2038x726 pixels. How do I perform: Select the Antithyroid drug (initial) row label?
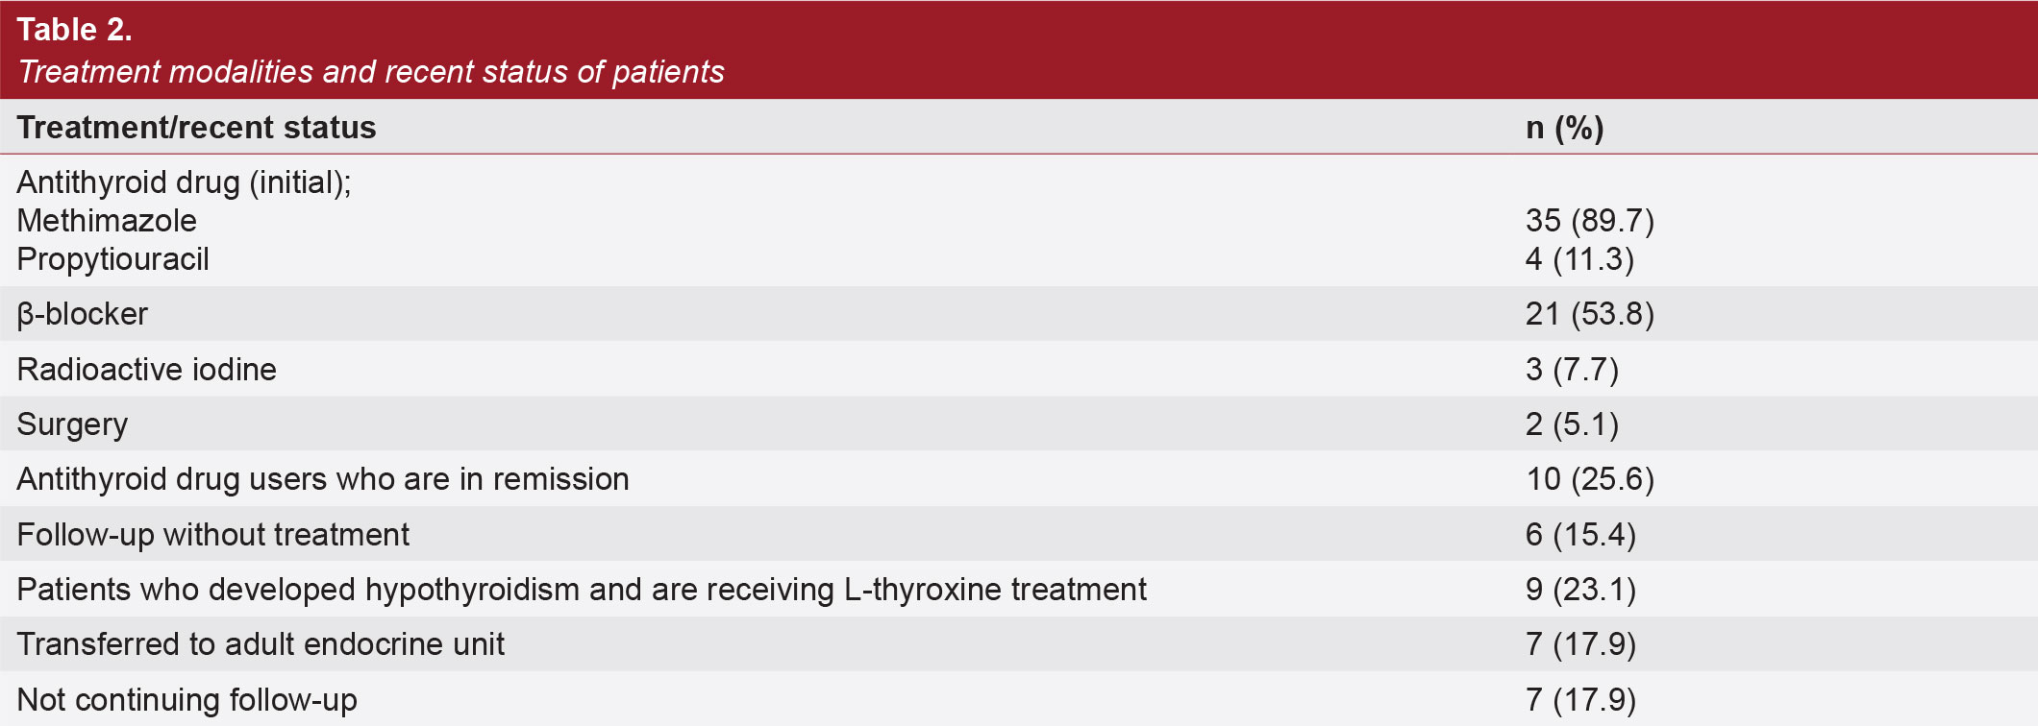pyautogui.click(x=185, y=182)
